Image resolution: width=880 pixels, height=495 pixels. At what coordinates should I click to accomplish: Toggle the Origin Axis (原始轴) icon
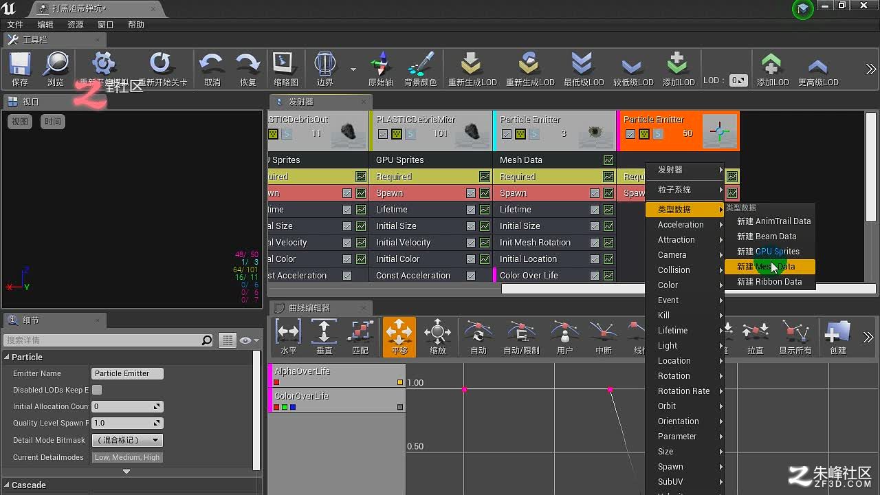[x=380, y=65]
